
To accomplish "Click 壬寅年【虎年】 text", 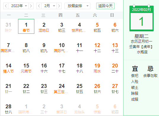I will tap(141, 47).
